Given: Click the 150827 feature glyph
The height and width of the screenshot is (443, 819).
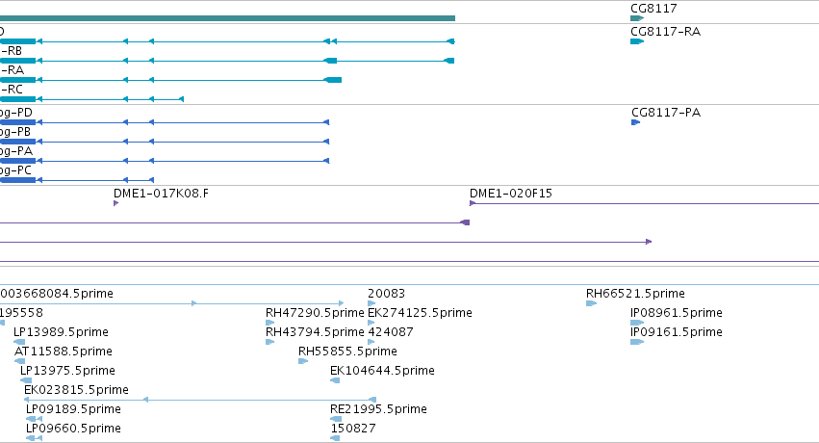Looking at the screenshot, I should point(335,439).
